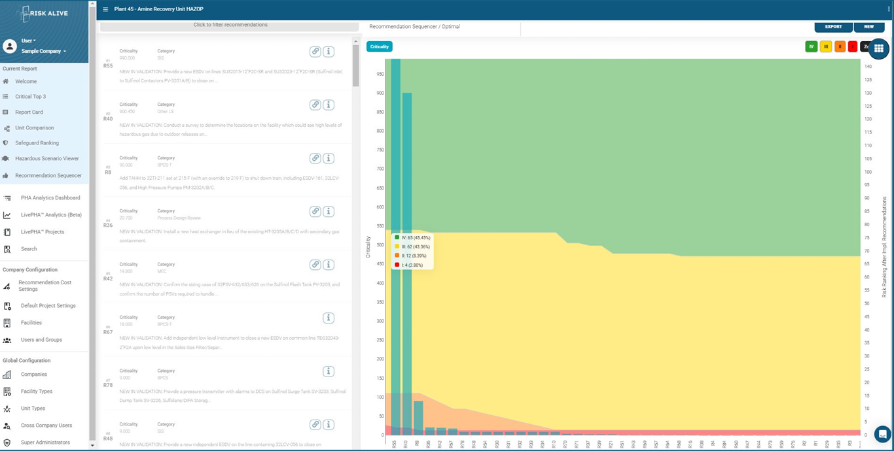Expand the Sample Company dropdown
Viewport: 894px width, 451px height.
(x=44, y=51)
